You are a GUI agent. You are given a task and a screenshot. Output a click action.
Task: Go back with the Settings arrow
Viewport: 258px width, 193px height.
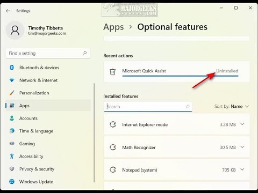click(8, 11)
